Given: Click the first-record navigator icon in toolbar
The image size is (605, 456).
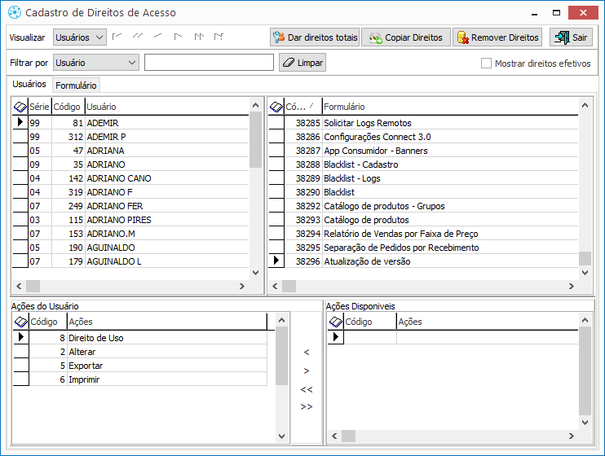Looking at the screenshot, I should coord(117,37).
